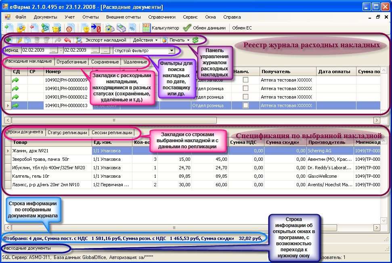Screen dimensions: 392x263
Task: Click the blue arrow with red zero icon
Action: coord(96,28)
